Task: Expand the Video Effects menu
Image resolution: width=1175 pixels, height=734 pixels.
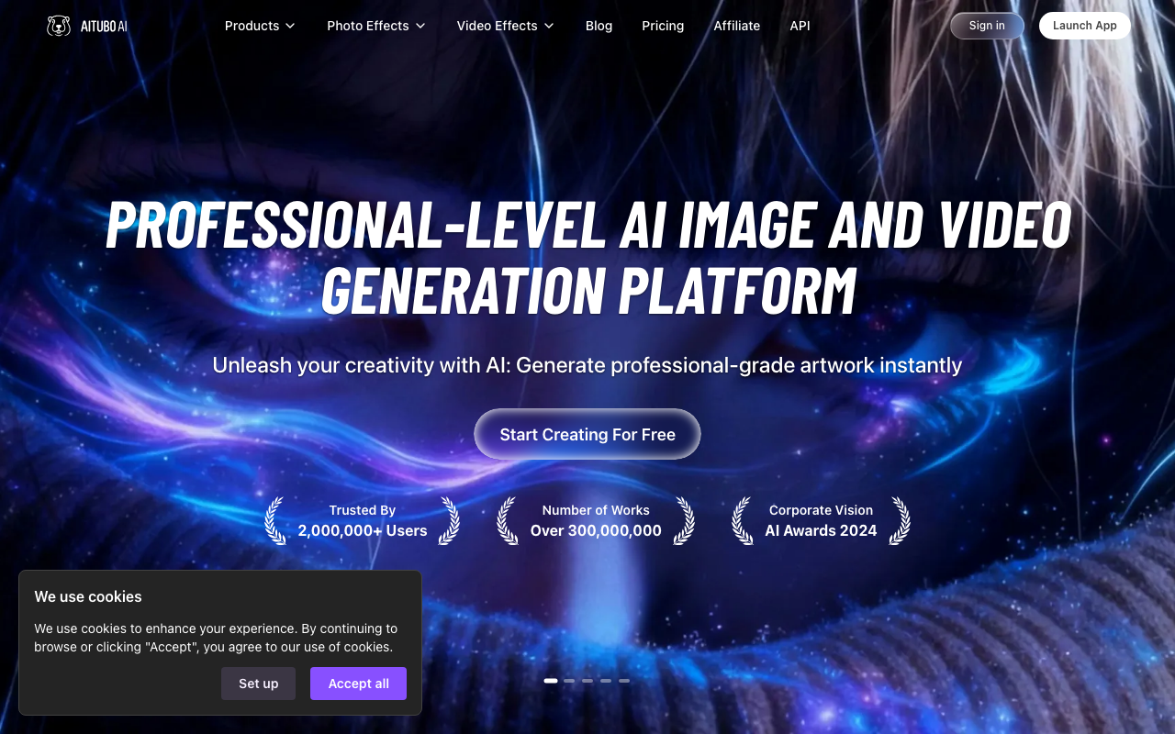Action: pos(506,26)
